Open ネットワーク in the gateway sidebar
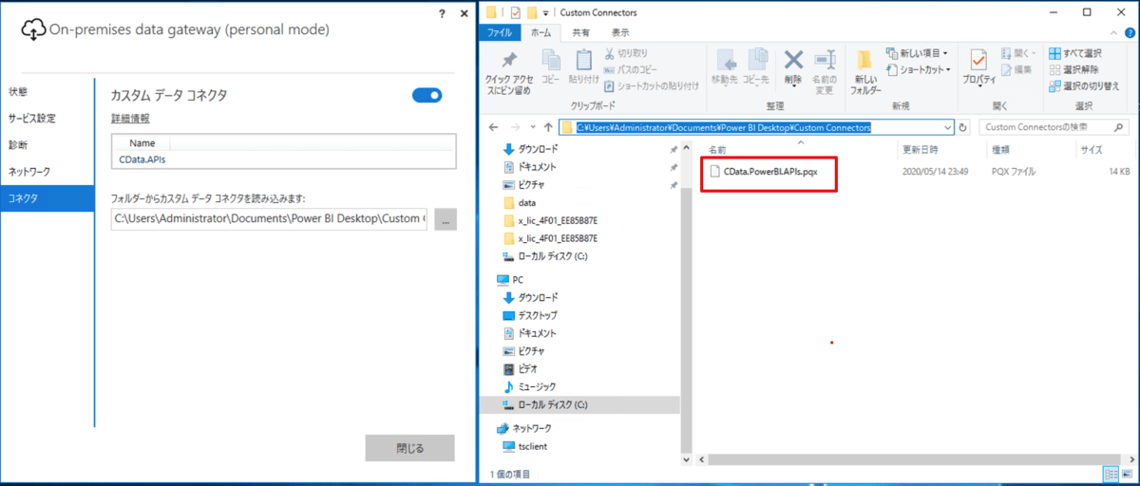1140x486 pixels. click(28, 172)
